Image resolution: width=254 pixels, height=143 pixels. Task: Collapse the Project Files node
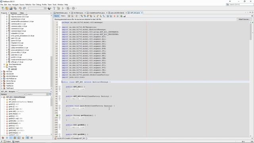[4, 67]
